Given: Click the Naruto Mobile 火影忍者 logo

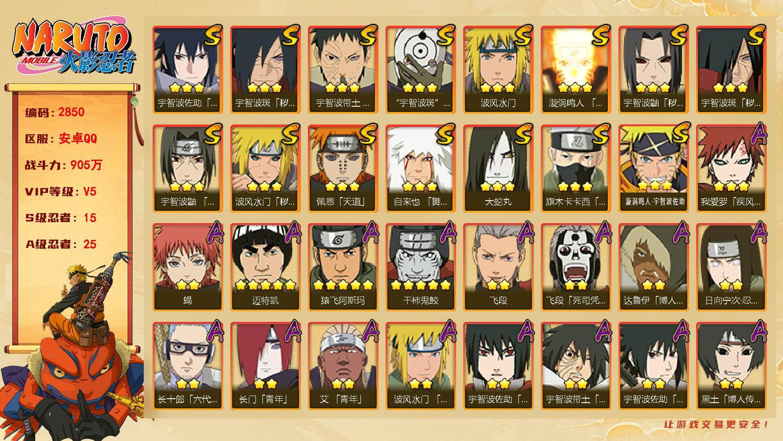Looking at the screenshot, I should point(74,48).
